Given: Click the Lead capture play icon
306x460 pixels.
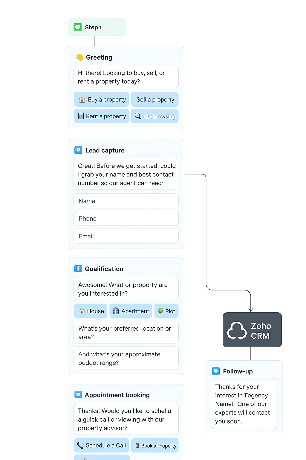Looking at the screenshot, I should click(78, 150).
